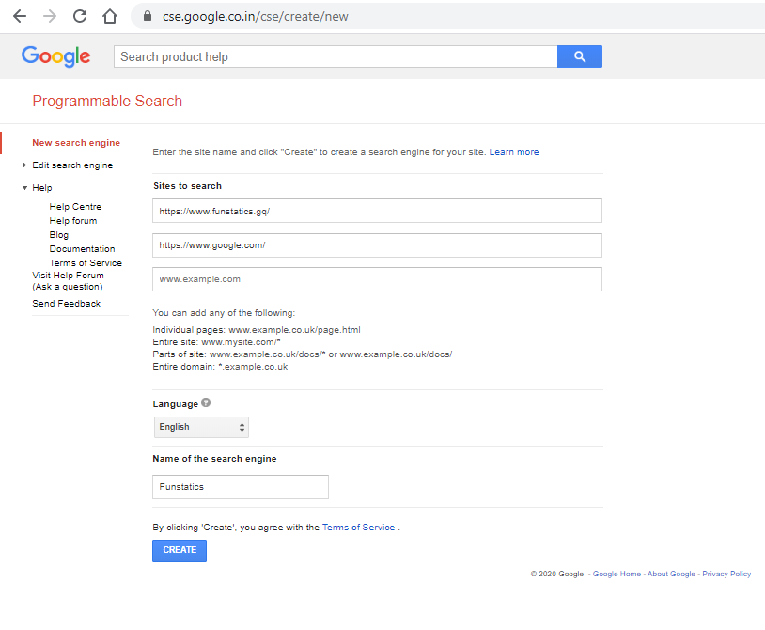Click the address bar URL
Screen dimensions: 765x630
(x=256, y=17)
